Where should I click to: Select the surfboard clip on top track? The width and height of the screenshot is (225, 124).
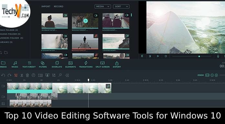tap(82, 88)
